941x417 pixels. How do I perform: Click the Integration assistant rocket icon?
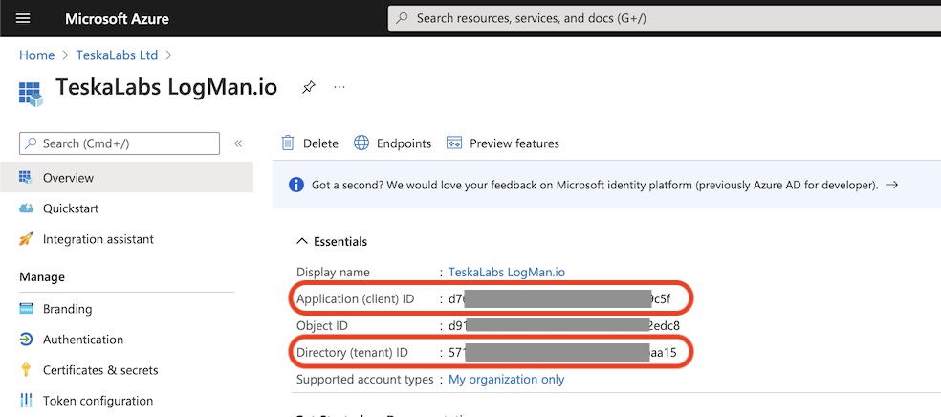pos(26,239)
